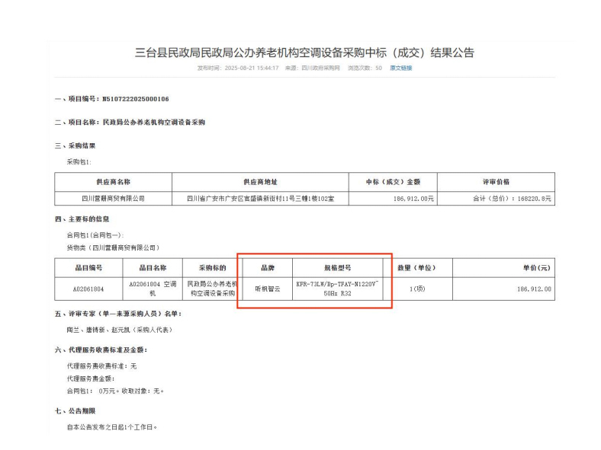Image resolution: width=601 pixels, height=450 pixels.
Task: Click the 三、采购结果 heading
Action: pyautogui.click(x=75, y=145)
